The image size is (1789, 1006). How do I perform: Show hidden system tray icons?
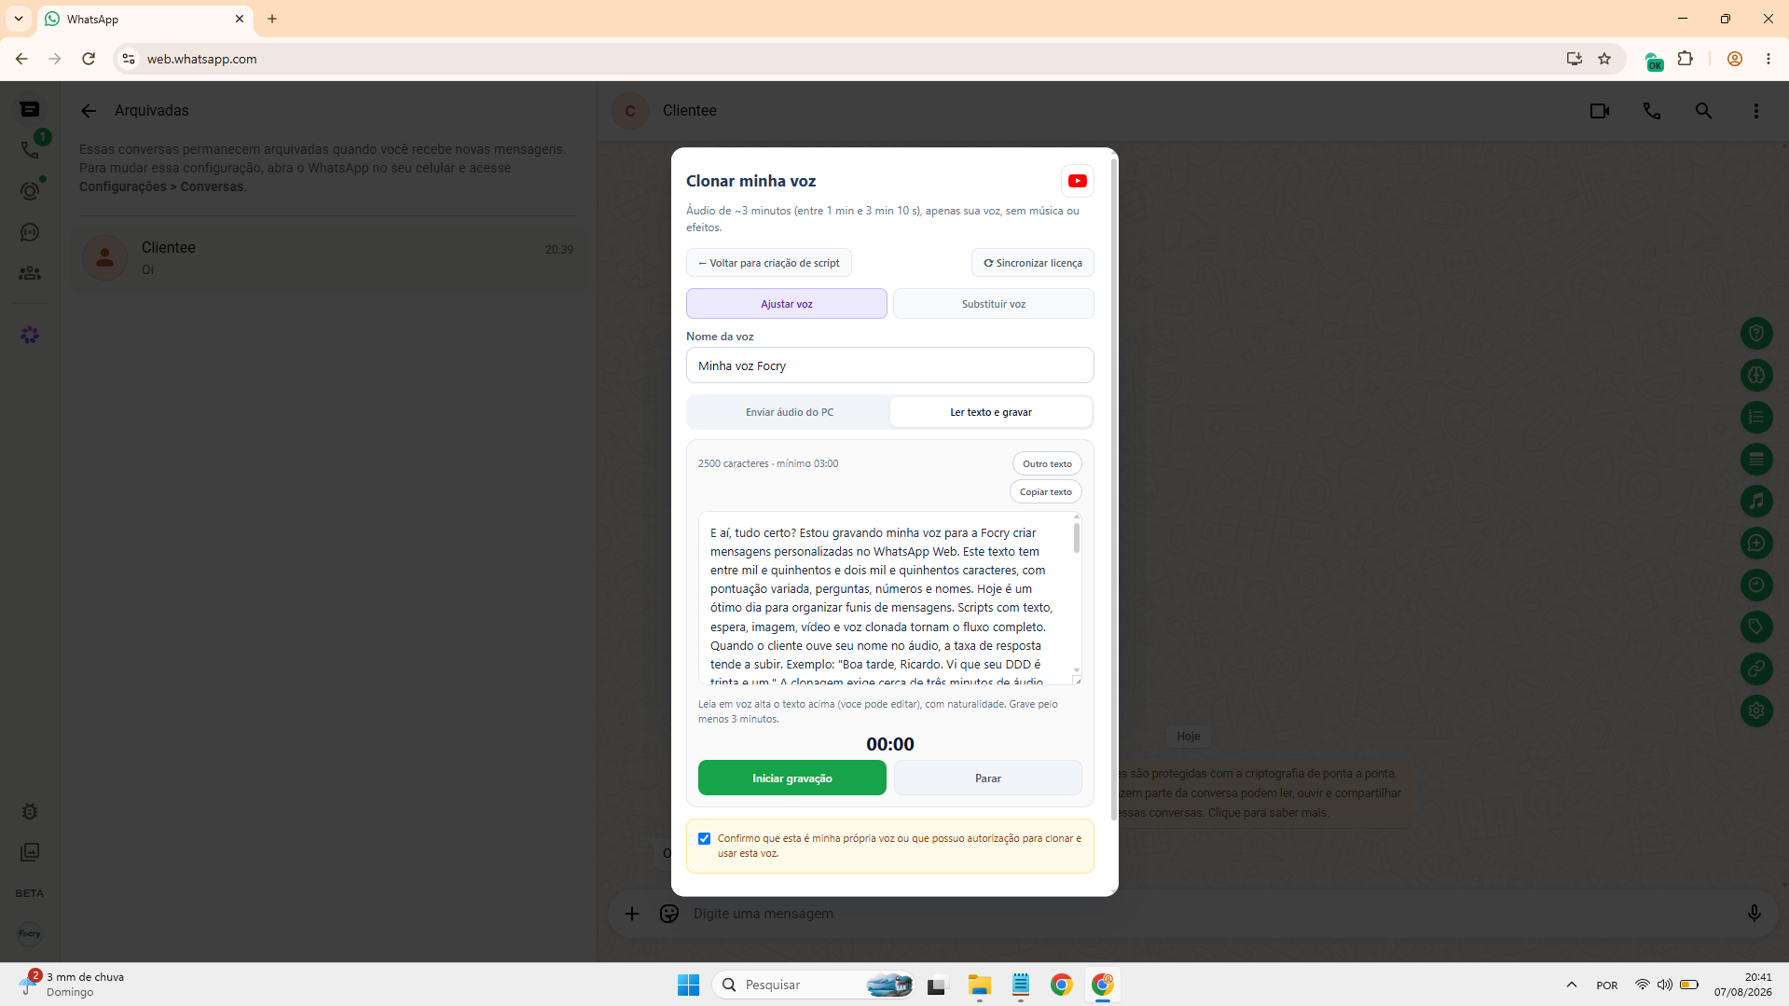1572,985
